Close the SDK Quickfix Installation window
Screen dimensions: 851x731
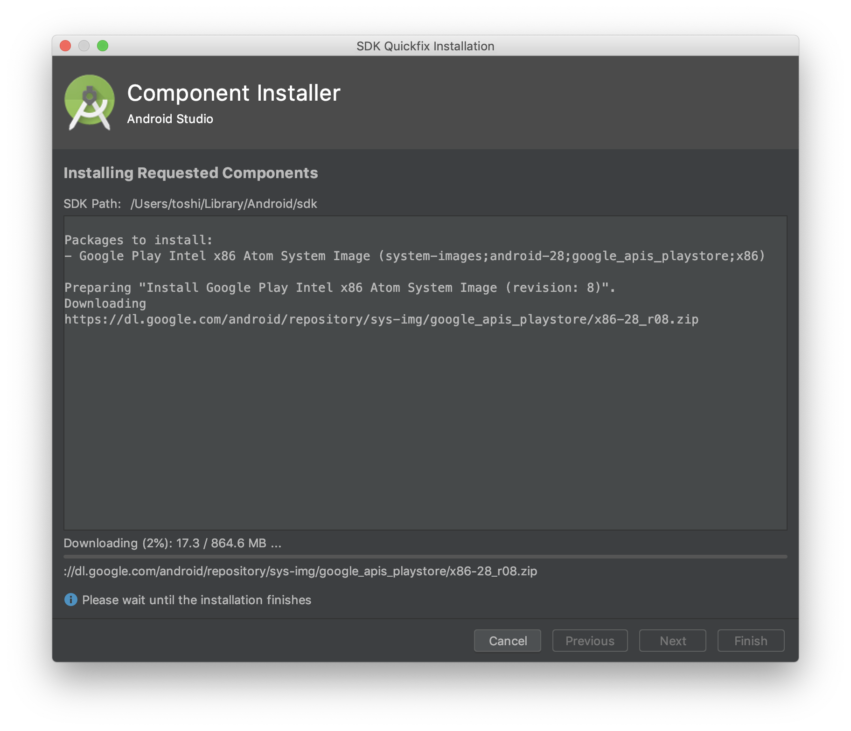point(65,46)
